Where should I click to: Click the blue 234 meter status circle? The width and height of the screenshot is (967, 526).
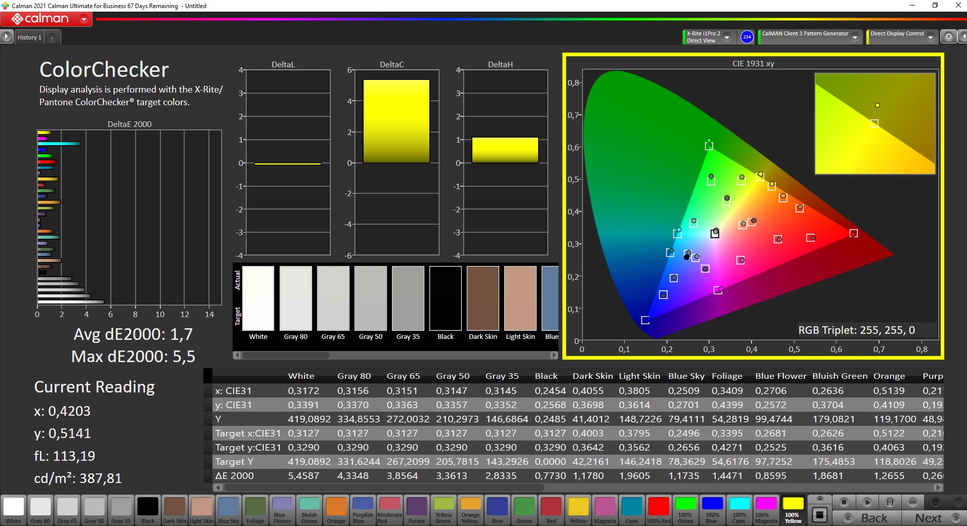747,37
